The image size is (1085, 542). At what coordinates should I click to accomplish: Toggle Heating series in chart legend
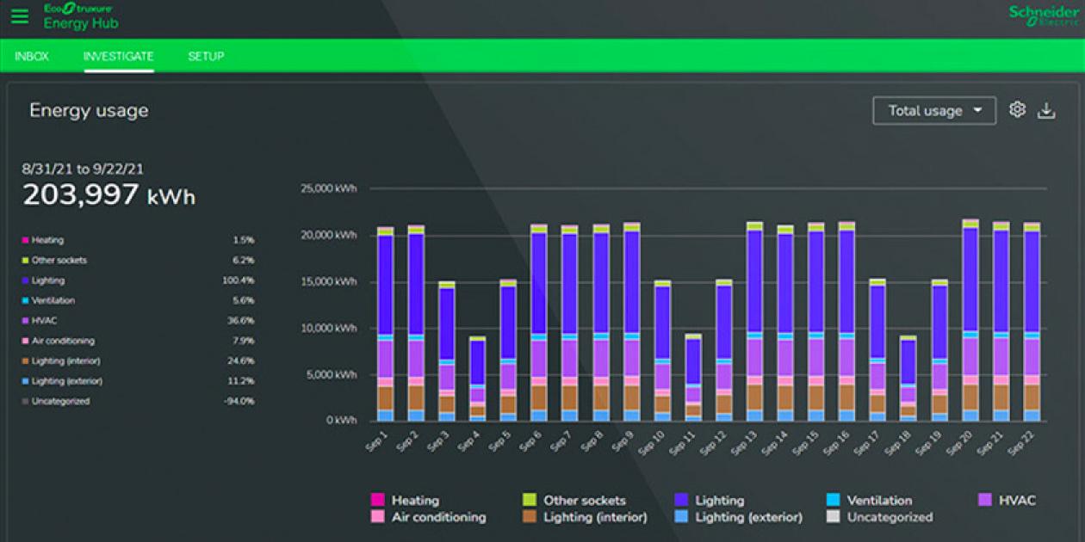point(405,500)
